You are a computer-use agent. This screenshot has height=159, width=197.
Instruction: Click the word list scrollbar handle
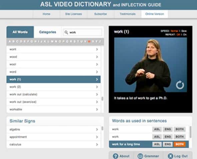pyautogui.click(x=102, y=99)
